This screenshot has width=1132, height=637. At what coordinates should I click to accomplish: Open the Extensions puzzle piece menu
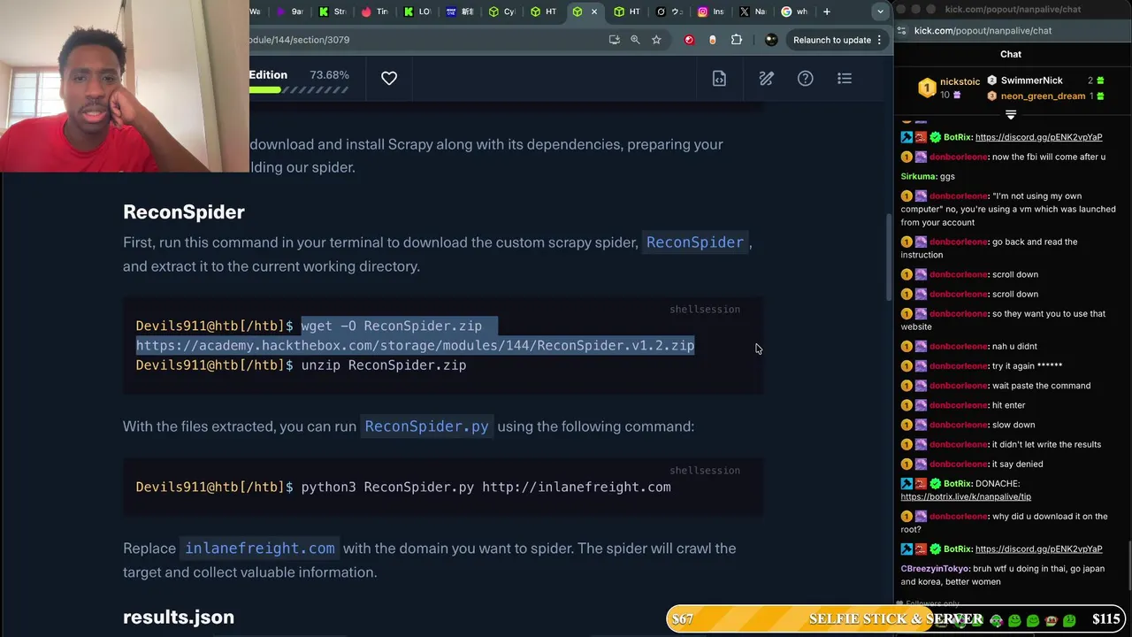tap(737, 40)
